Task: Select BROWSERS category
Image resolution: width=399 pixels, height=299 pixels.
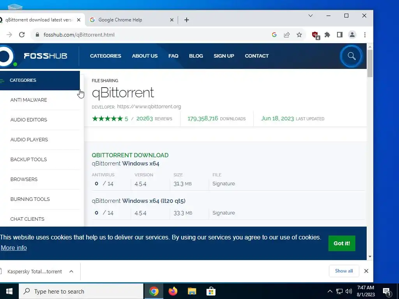Action: coord(24,179)
